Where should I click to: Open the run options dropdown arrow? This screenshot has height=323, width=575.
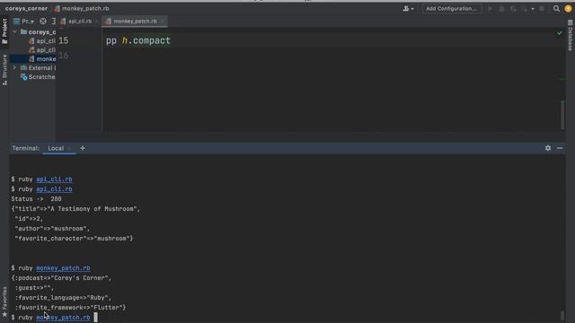pyautogui.click(x=533, y=9)
